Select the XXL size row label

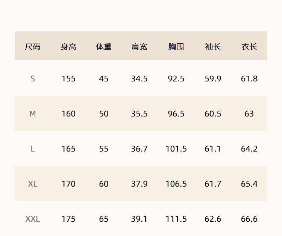[x=33, y=219]
